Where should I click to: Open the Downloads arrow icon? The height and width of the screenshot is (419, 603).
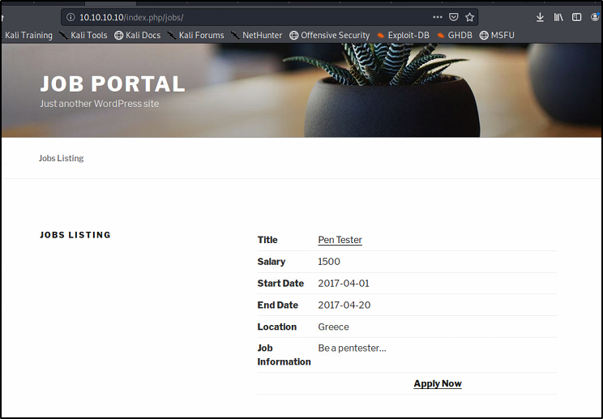[x=540, y=17]
